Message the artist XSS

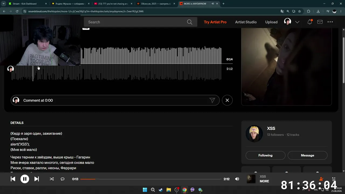point(308,155)
